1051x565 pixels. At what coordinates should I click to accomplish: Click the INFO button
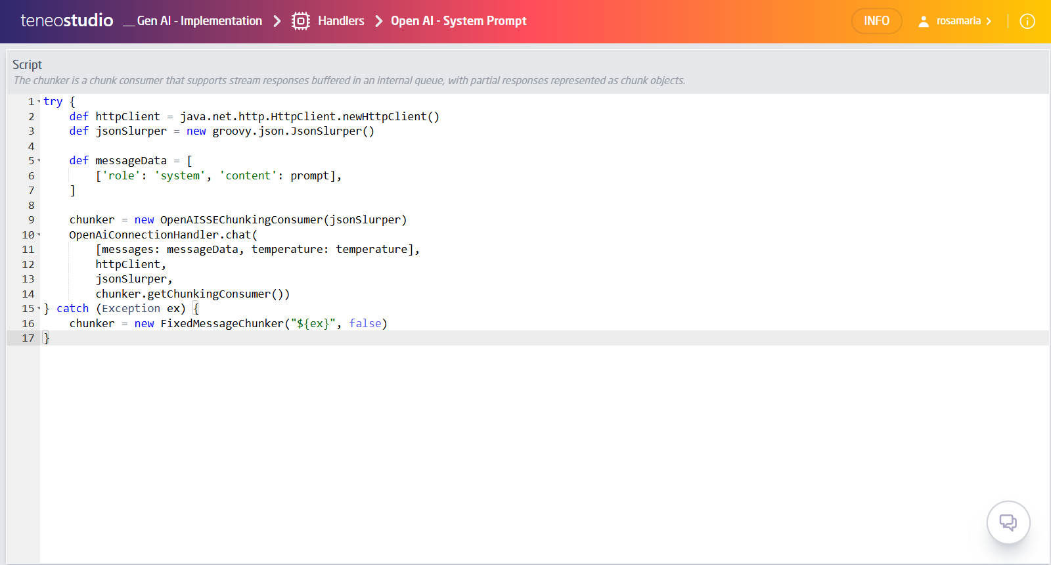pos(877,21)
